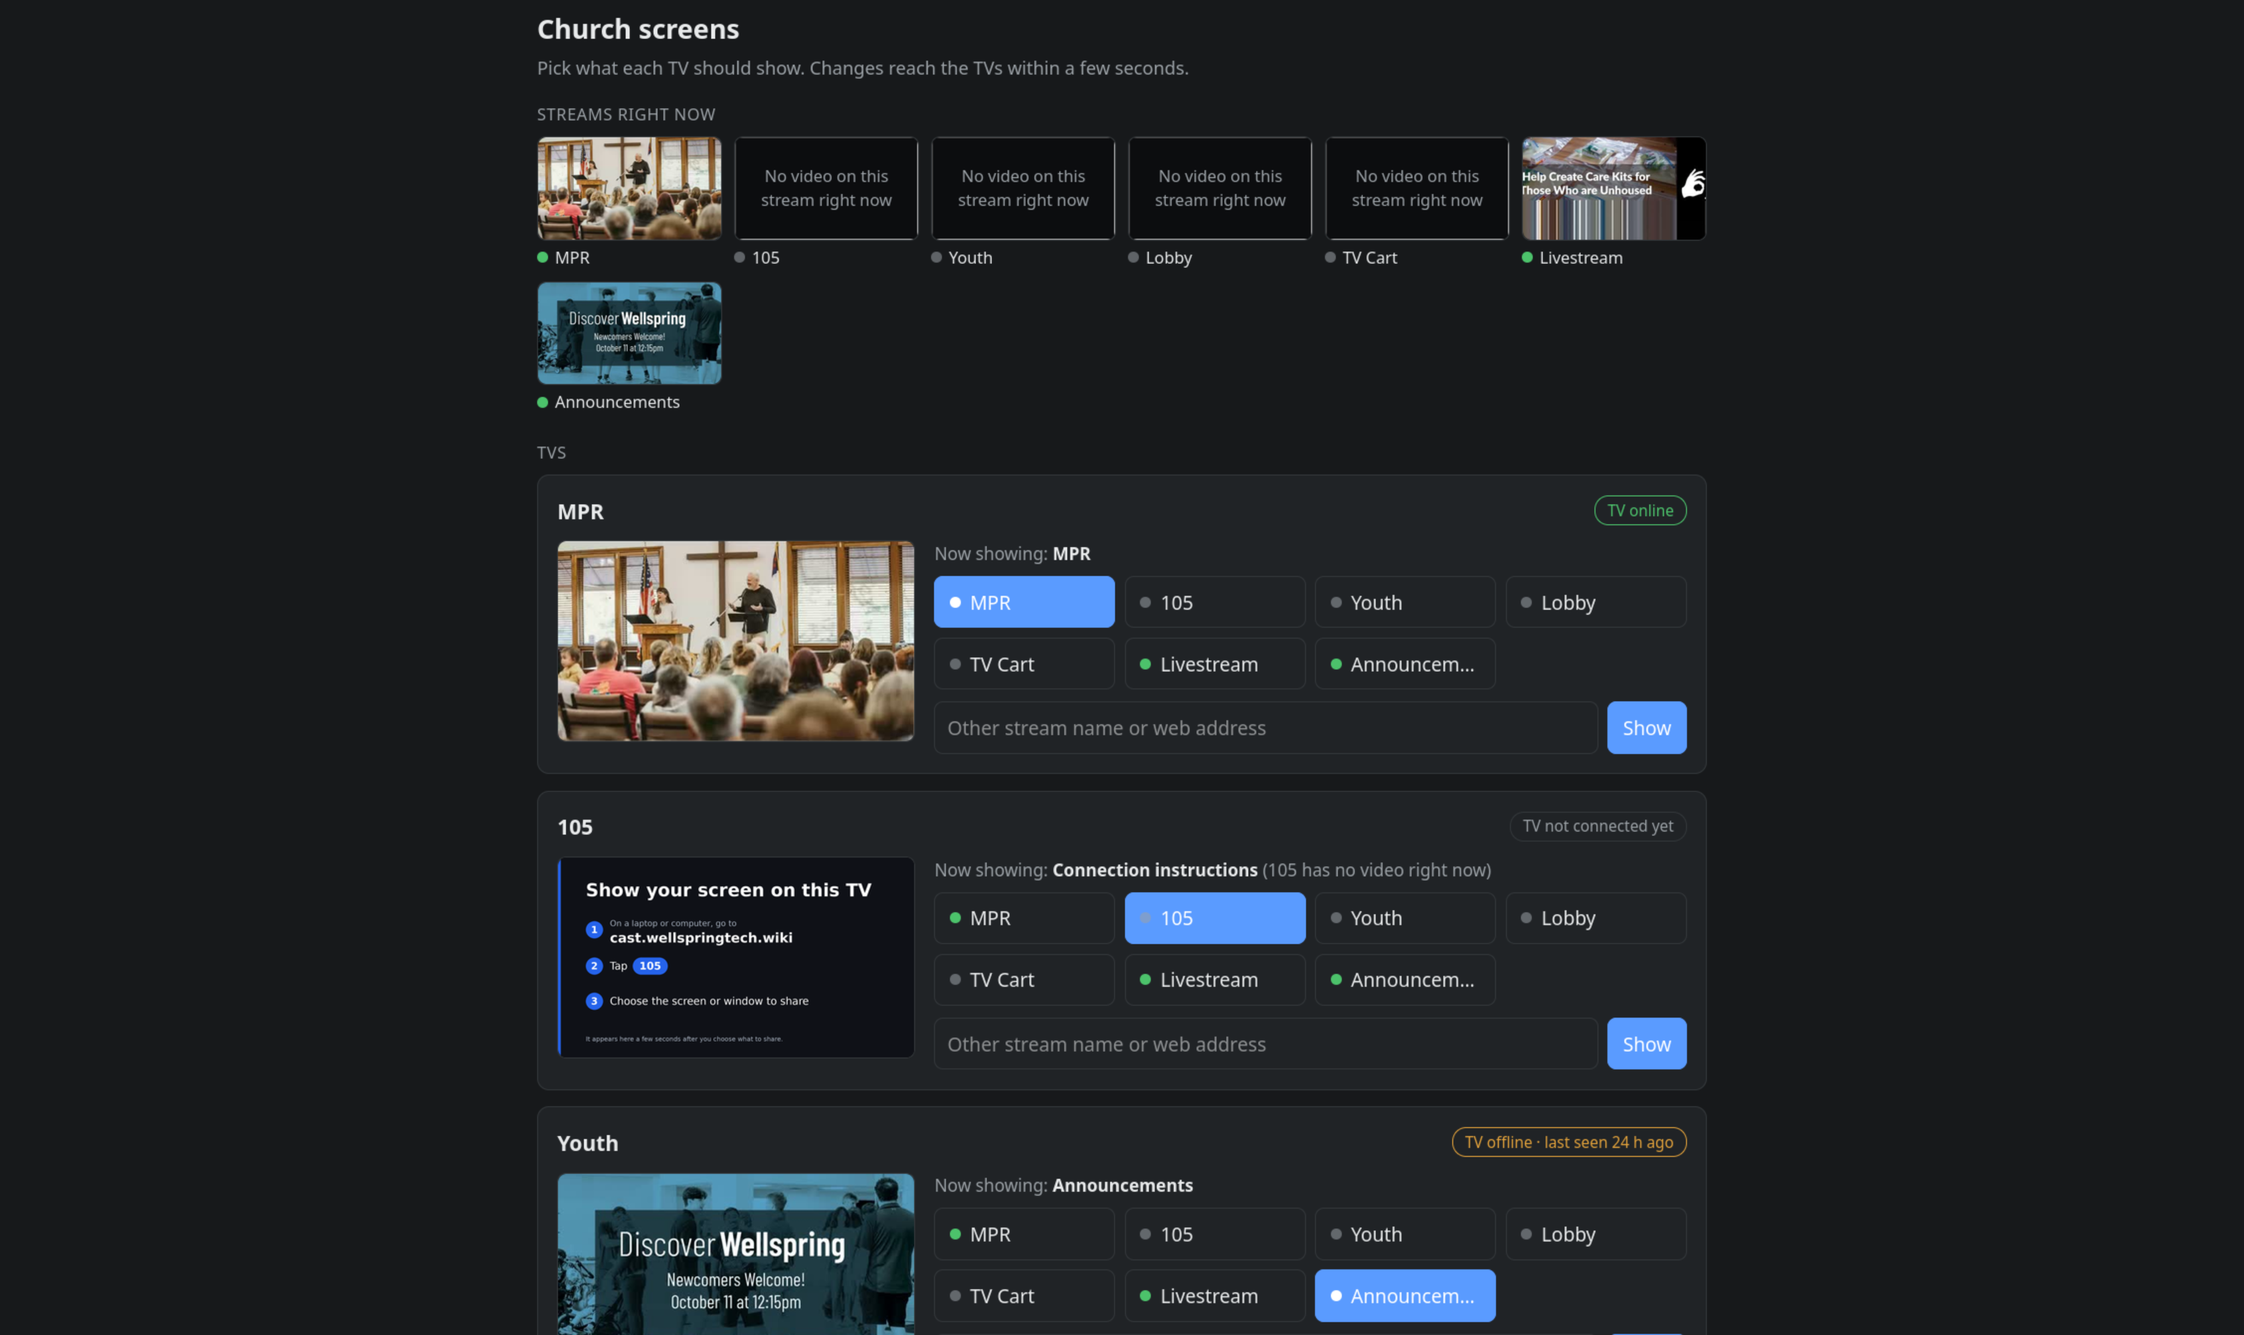Select 105 source for the MPR TV
The height and width of the screenshot is (1335, 2244).
point(1214,602)
